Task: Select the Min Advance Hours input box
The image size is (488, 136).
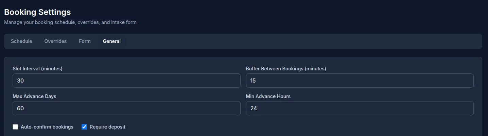Action: click(360, 108)
